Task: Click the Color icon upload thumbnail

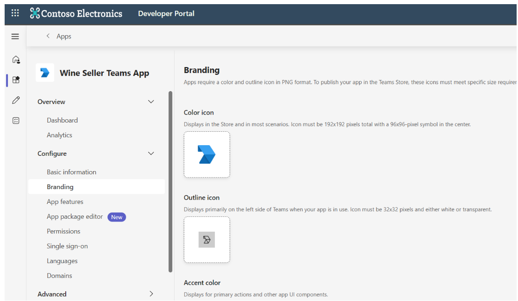Action: click(x=207, y=154)
